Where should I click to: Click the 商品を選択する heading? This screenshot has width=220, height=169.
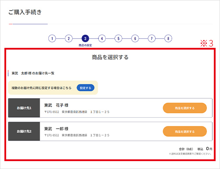click(110, 57)
